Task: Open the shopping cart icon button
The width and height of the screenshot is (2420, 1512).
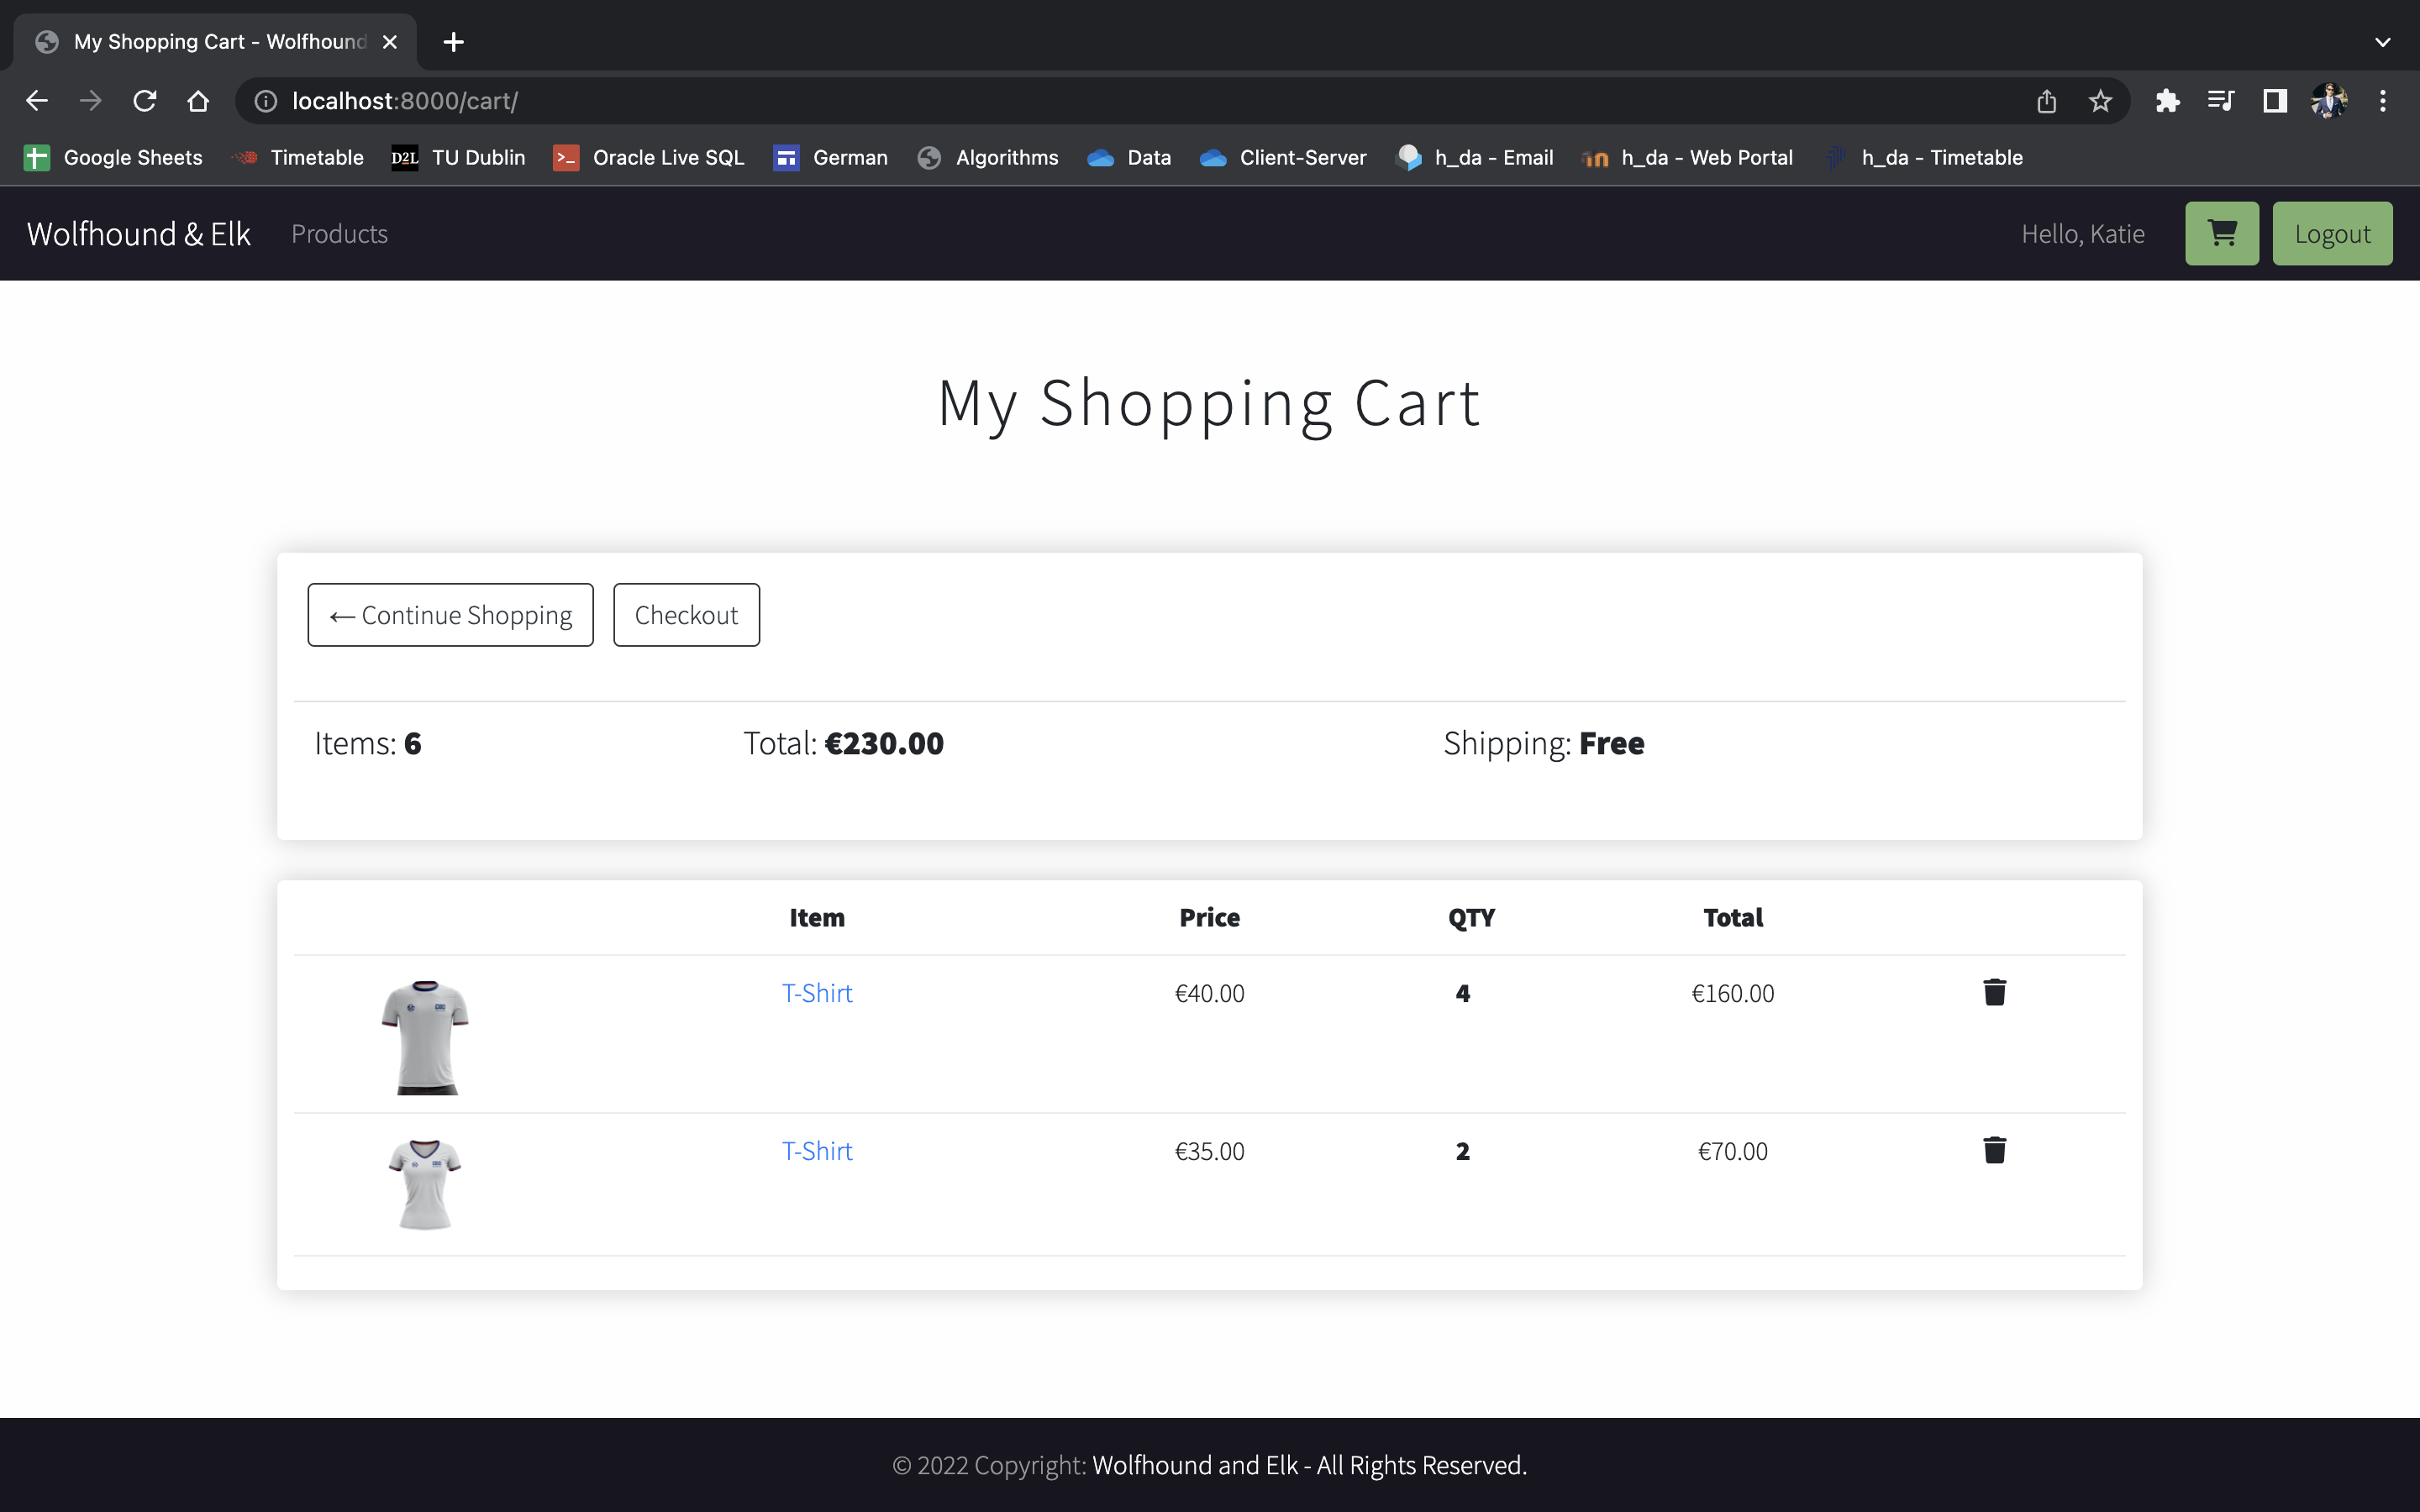Action: pos(2221,233)
